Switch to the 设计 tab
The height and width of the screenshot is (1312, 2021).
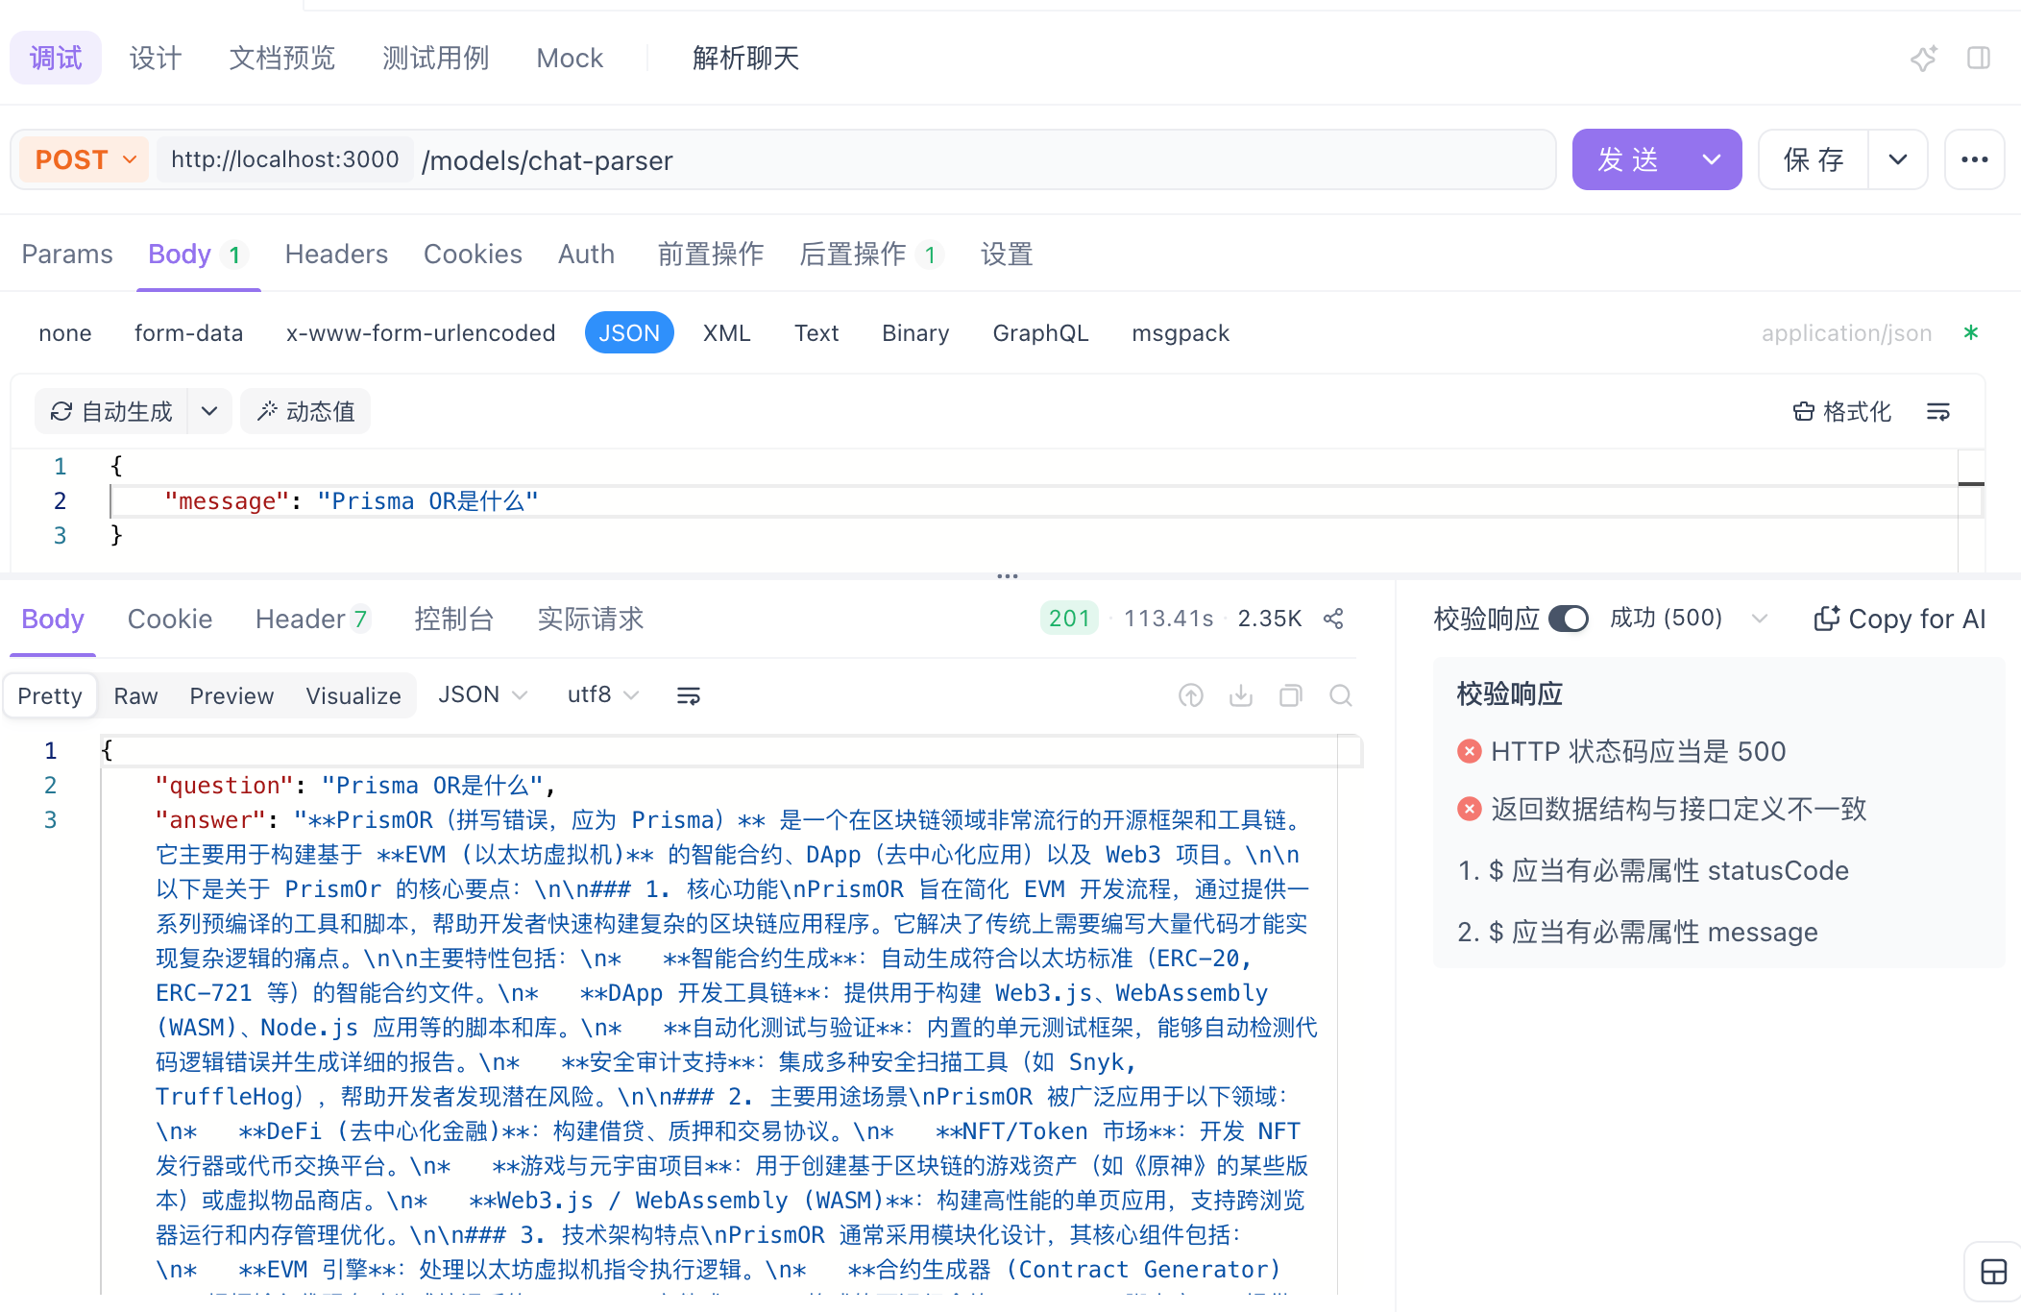(x=156, y=59)
